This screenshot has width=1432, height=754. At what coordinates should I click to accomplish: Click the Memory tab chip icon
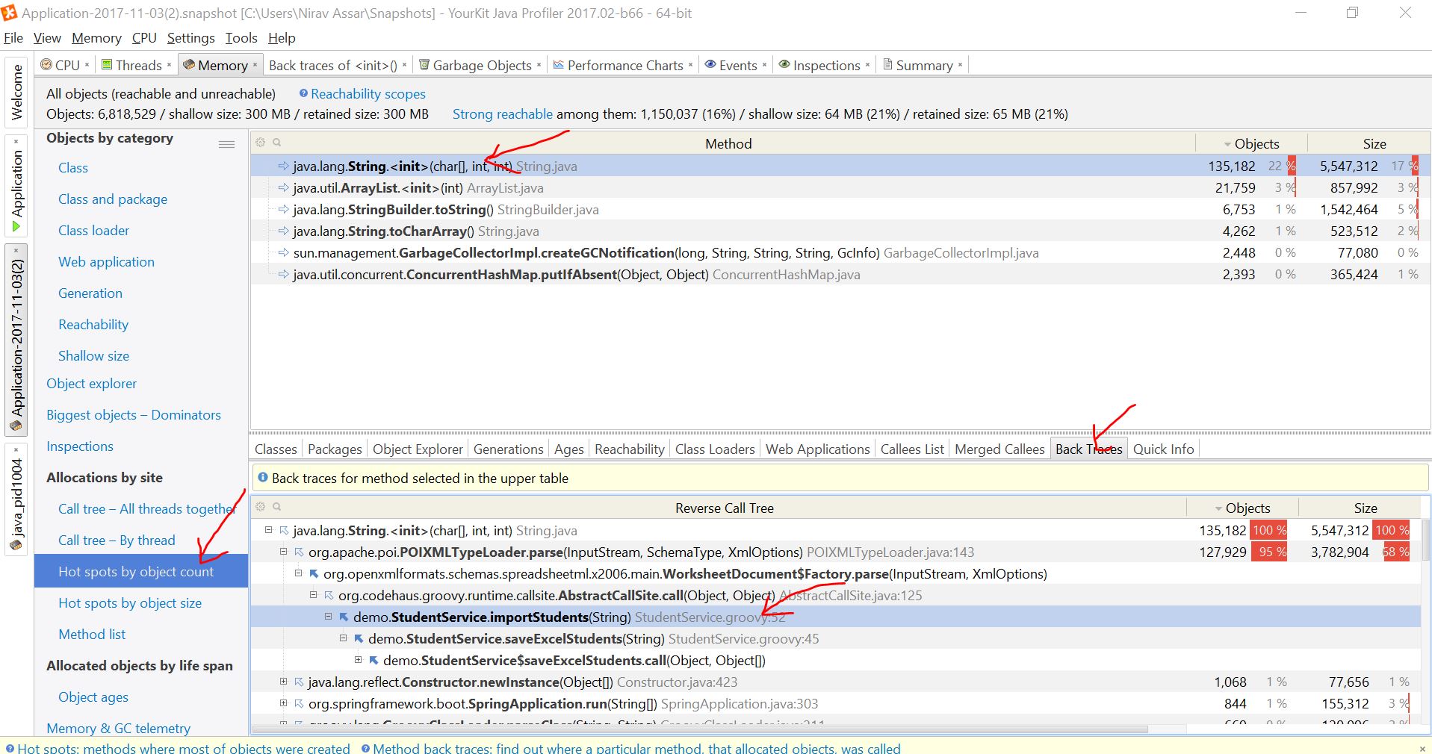(189, 65)
